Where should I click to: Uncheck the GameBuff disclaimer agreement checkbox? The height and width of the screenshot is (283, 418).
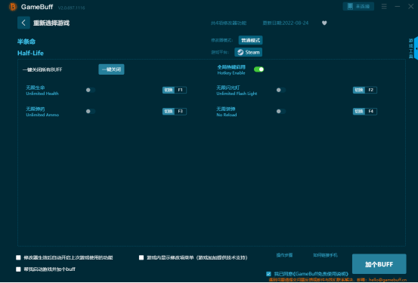point(268,274)
